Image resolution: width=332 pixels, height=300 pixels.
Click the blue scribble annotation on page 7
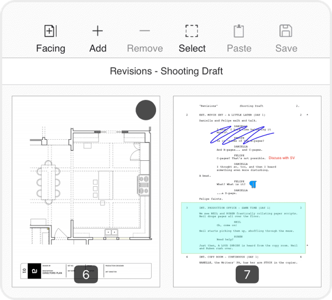coord(242,135)
